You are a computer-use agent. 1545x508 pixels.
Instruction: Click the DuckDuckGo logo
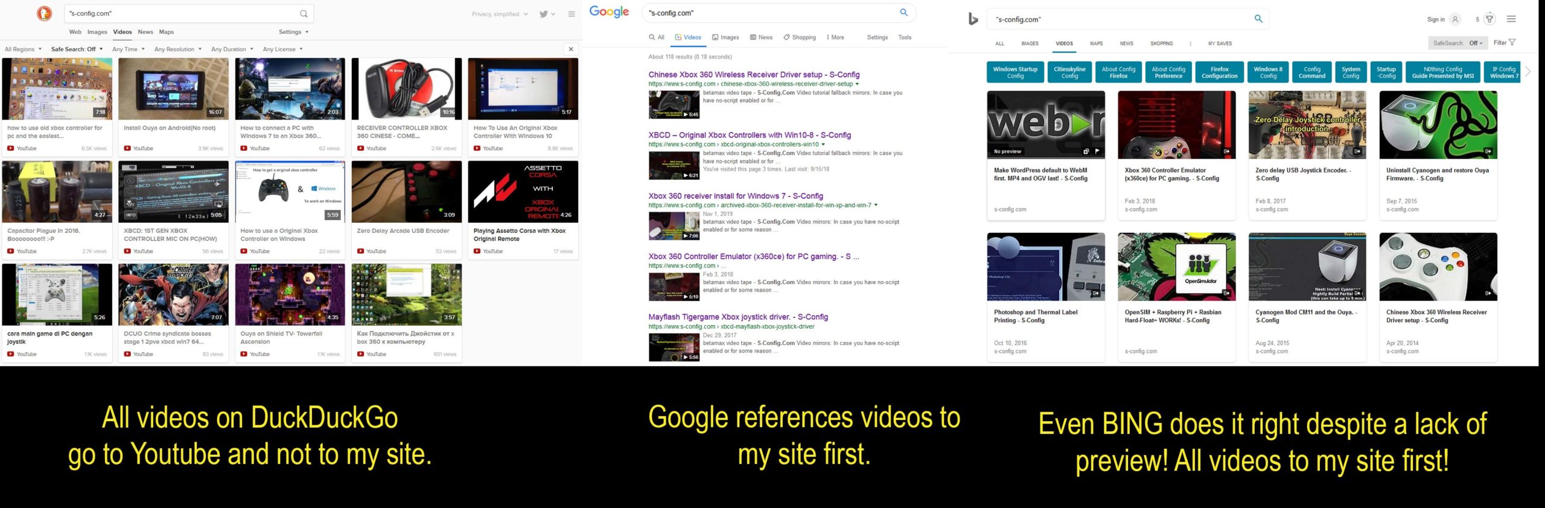tap(44, 13)
